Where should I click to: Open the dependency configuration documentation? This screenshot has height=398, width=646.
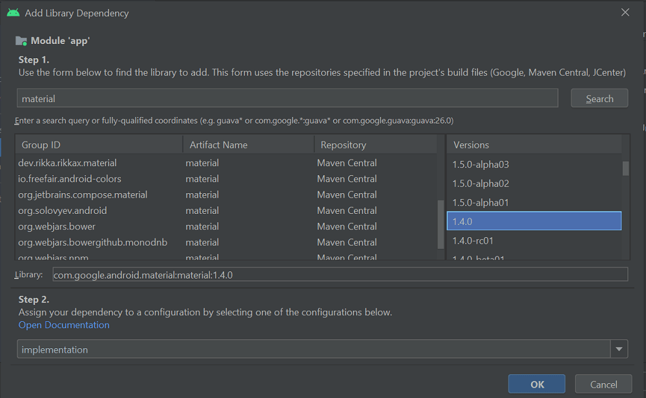pos(63,324)
